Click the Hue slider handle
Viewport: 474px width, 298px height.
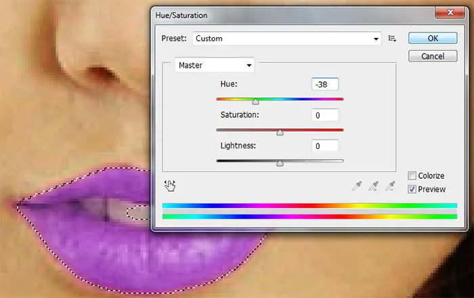pos(255,102)
